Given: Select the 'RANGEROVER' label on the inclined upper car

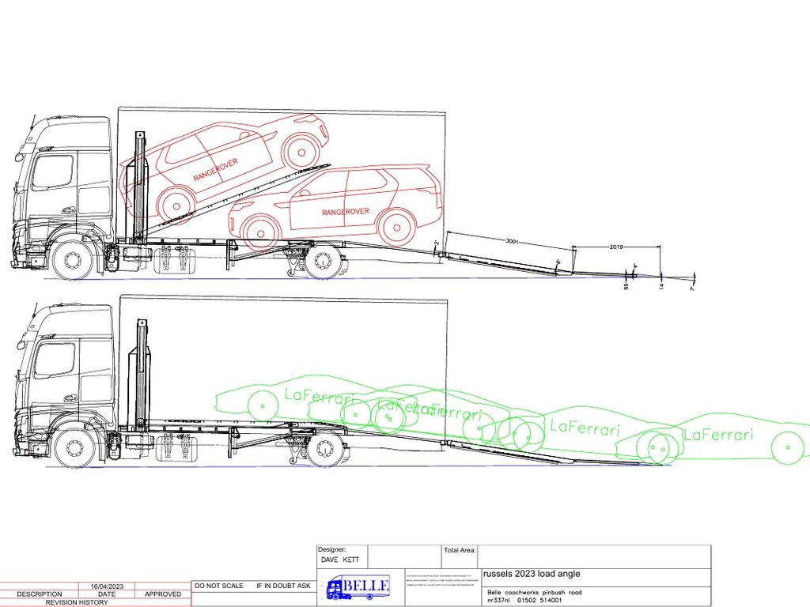Looking at the screenshot, I should tap(215, 170).
